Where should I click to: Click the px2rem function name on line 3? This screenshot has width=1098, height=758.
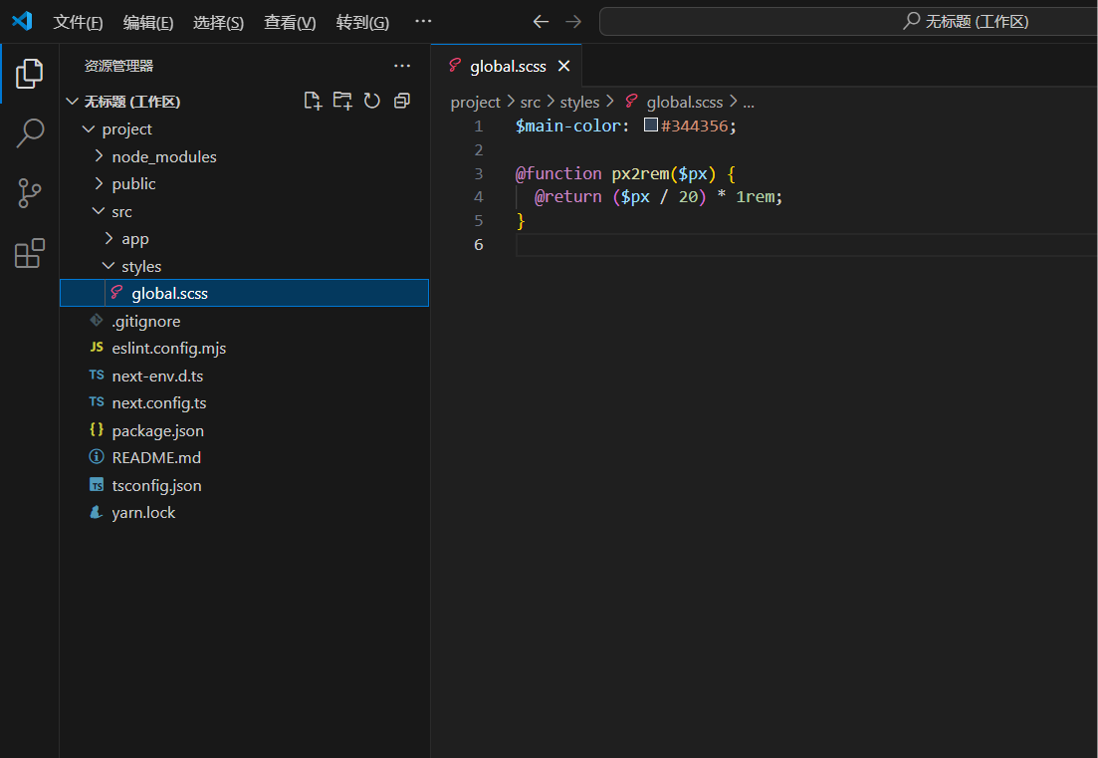(640, 173)
